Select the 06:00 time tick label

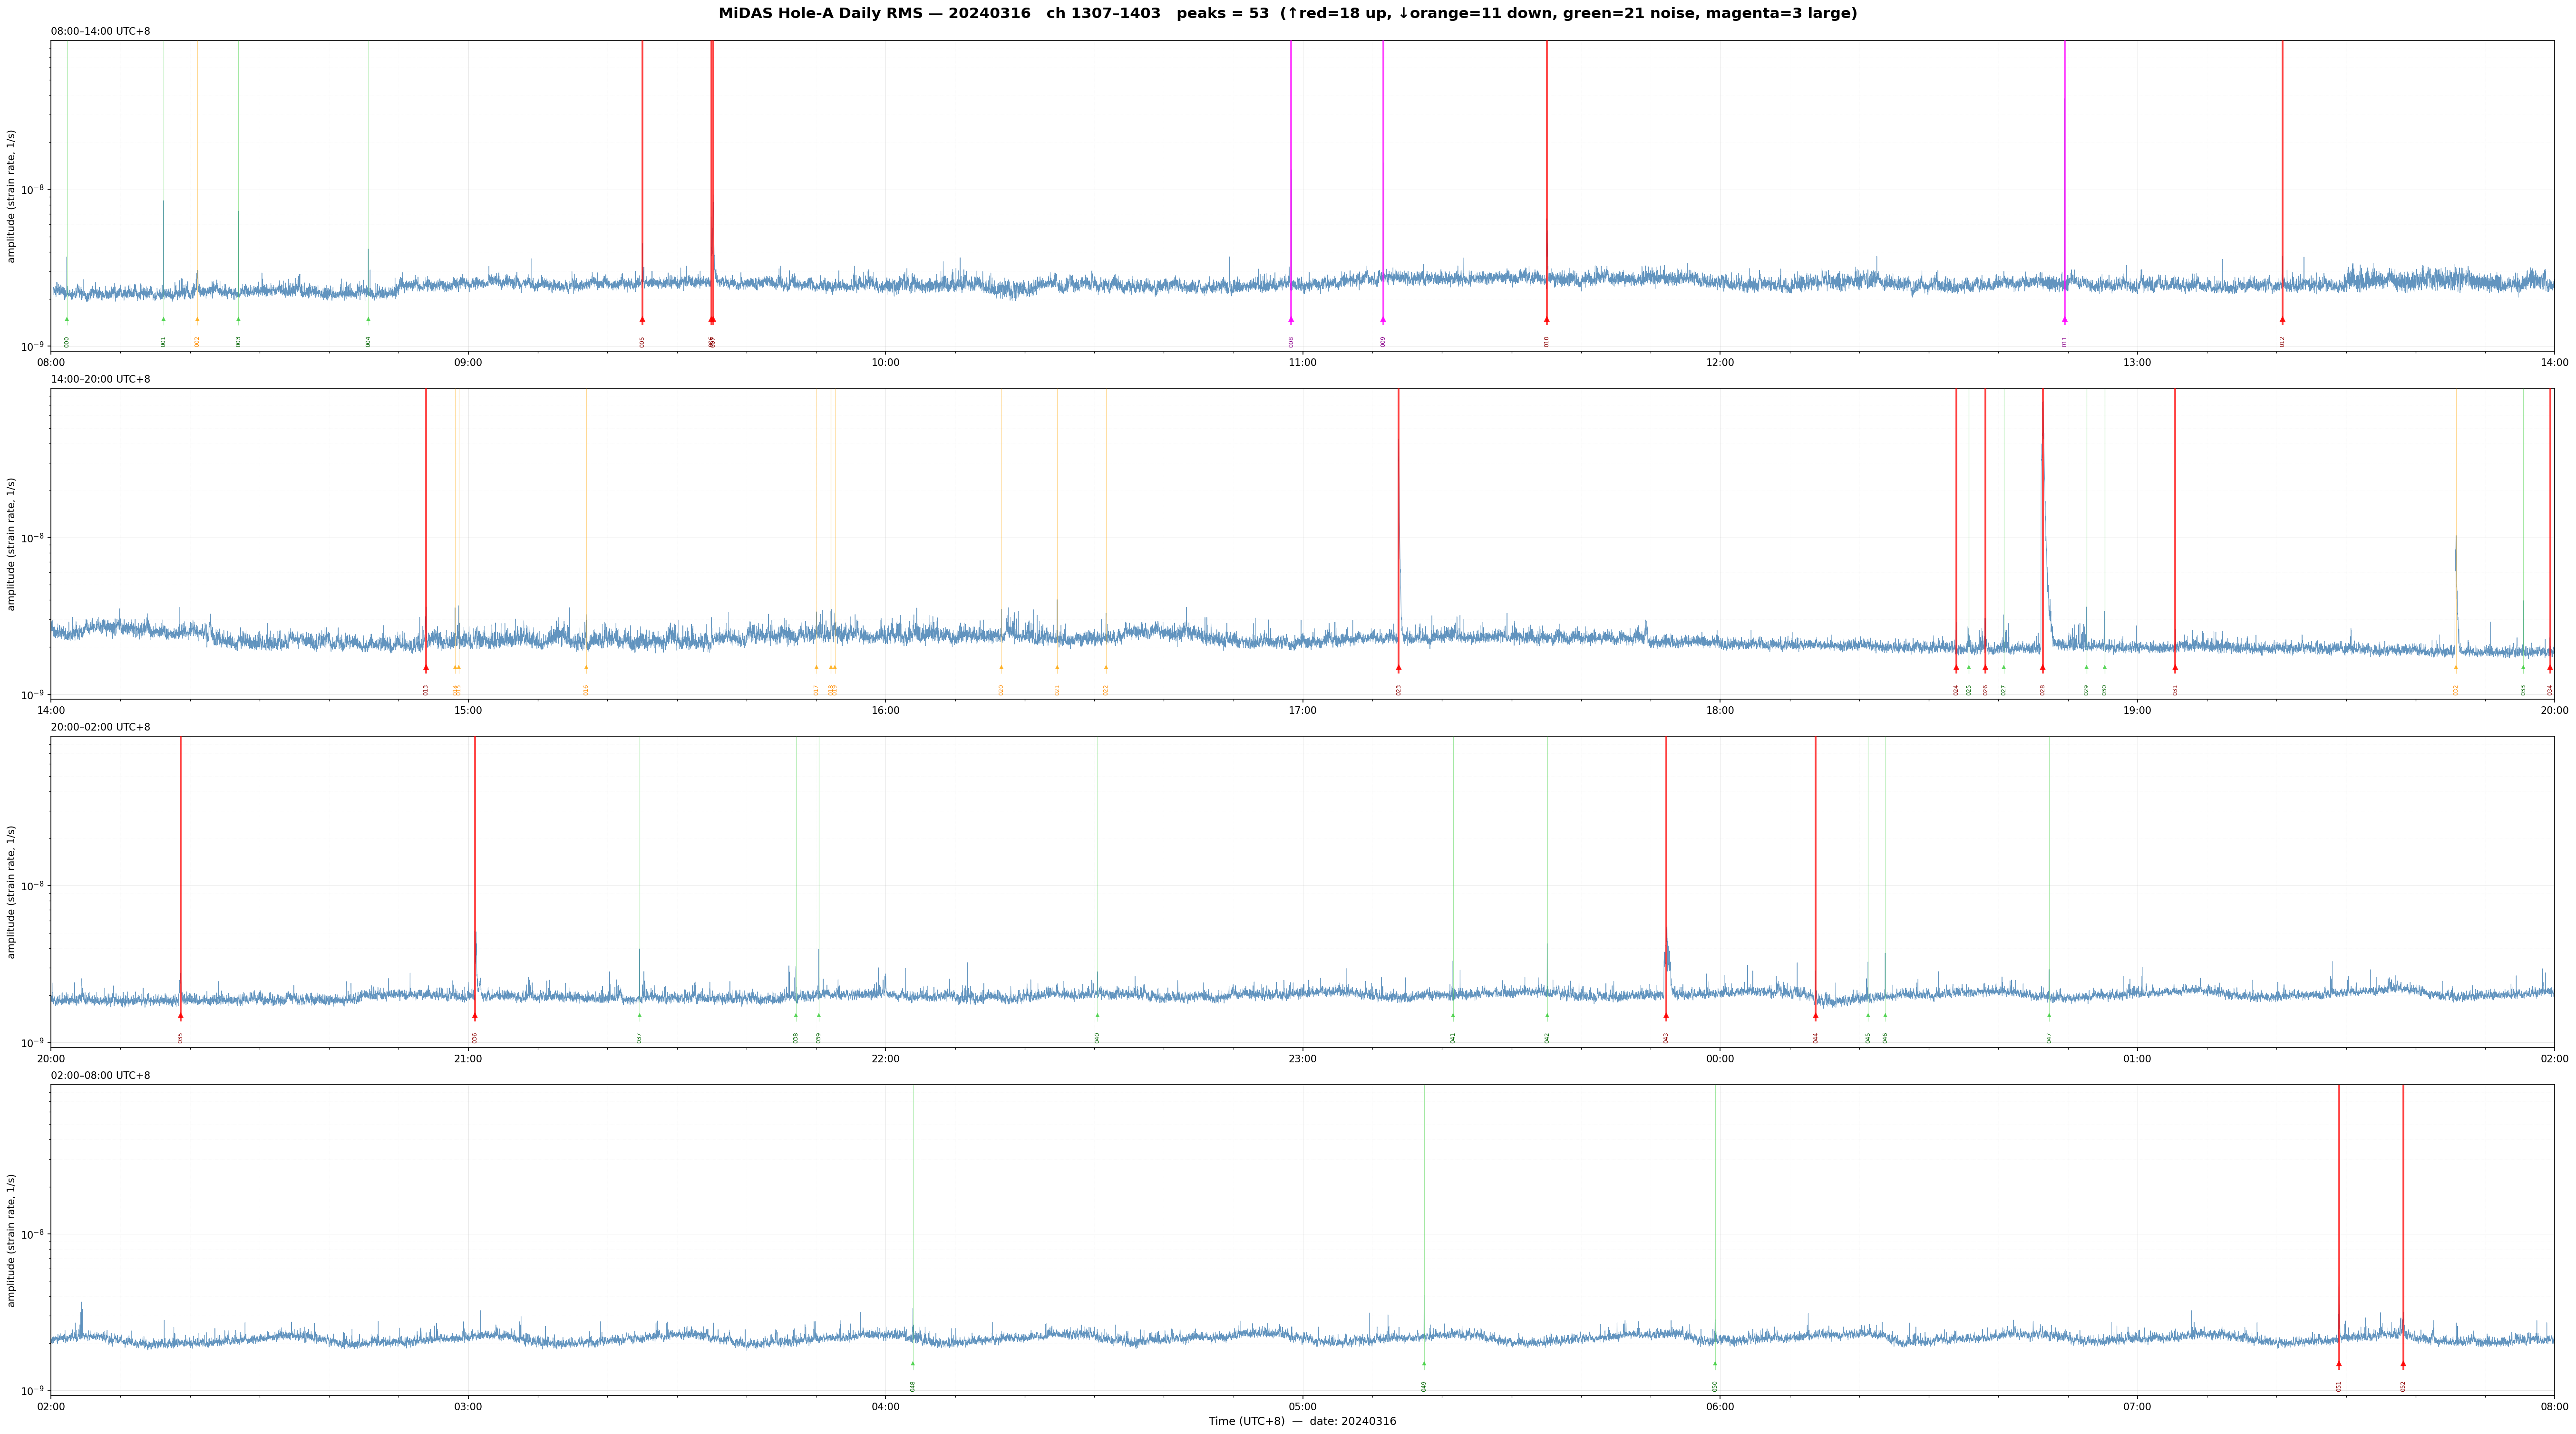click(x=1720, y=1407)
